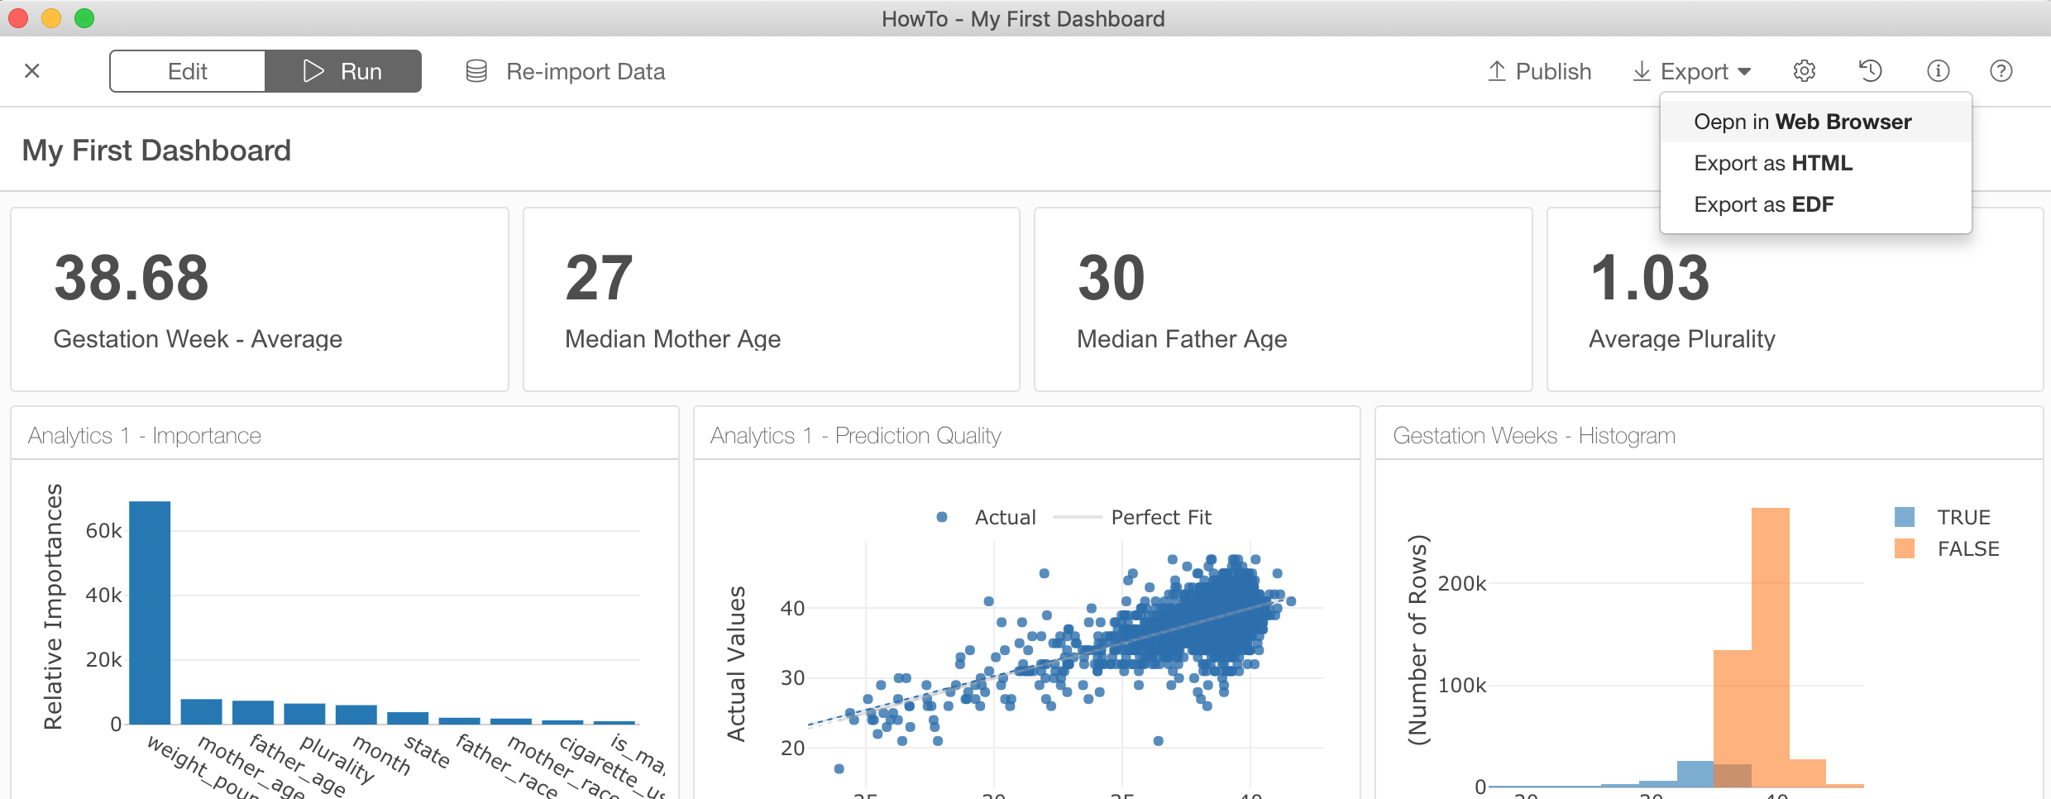Click the plurality importance bar
The width and height of the screenshot is (2051, 799).
click(304, 715)
